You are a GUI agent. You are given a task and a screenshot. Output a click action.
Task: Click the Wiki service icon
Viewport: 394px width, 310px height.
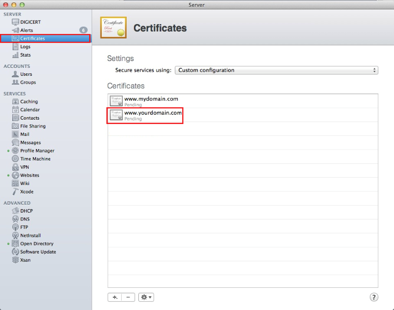tap(15, 184)
